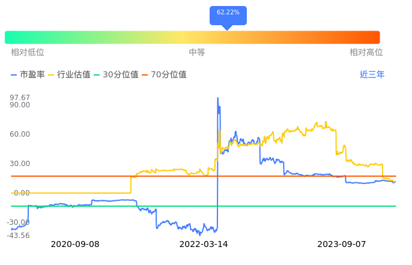The height and width of the screenshot is (265, 412).
Task: Hide the 70分位值 legend line
Action: click(x=164, y=75)
